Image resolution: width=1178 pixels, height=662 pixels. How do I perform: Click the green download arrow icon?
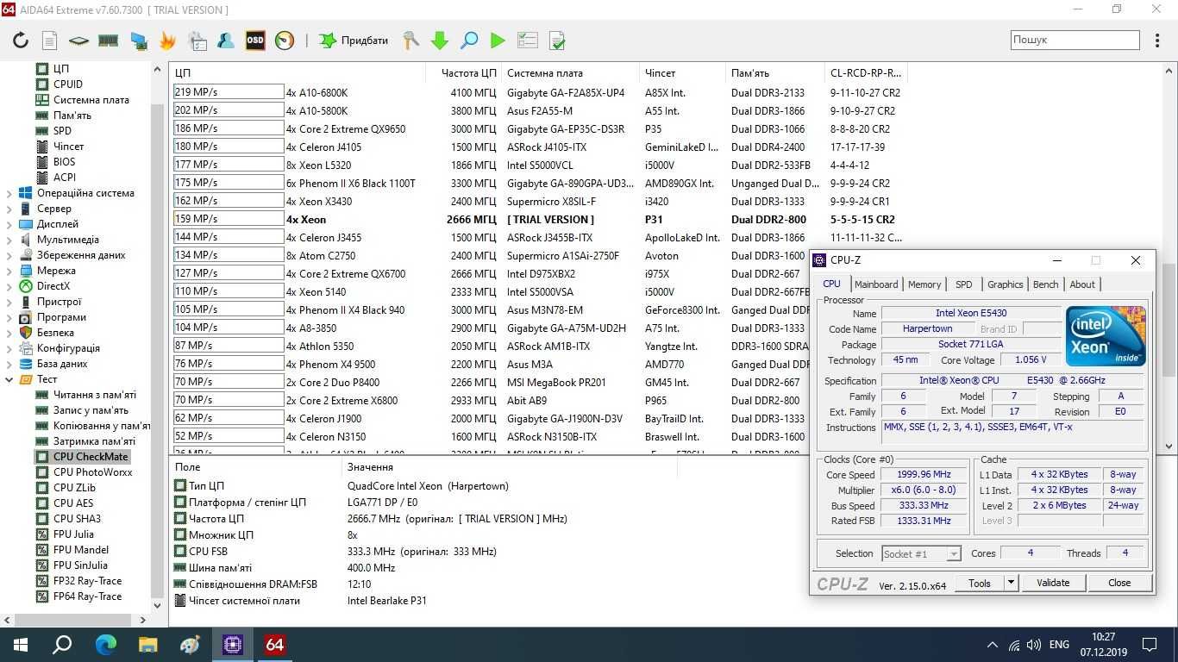coord(440,41)
